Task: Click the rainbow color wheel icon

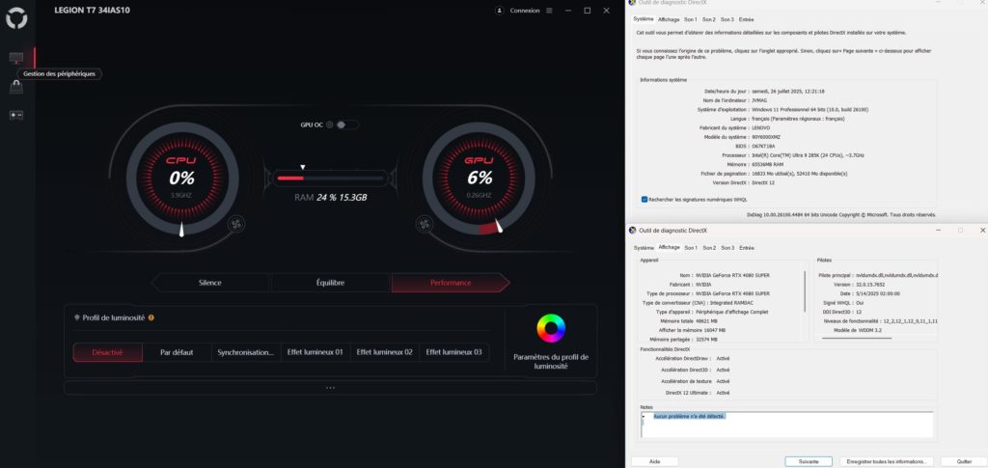Action: 551,328
